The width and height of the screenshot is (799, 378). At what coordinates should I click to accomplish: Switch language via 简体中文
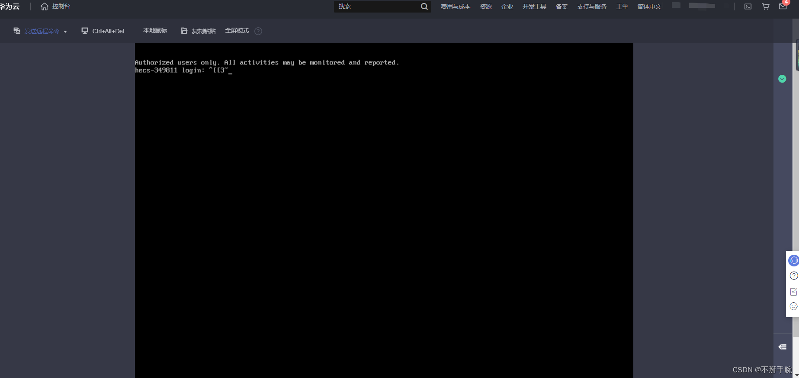pyautogui.click(x=649, y=6)
